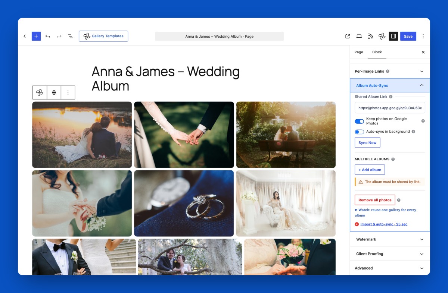Screen dimensions: 448x293
Task: Click Remove all photos
Action: click(375, 200)
